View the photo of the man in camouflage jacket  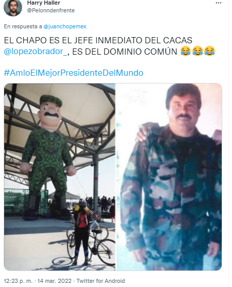pos(170,177)
